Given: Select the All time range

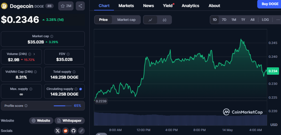Looking at the screenshot, I should coord(252,20).
